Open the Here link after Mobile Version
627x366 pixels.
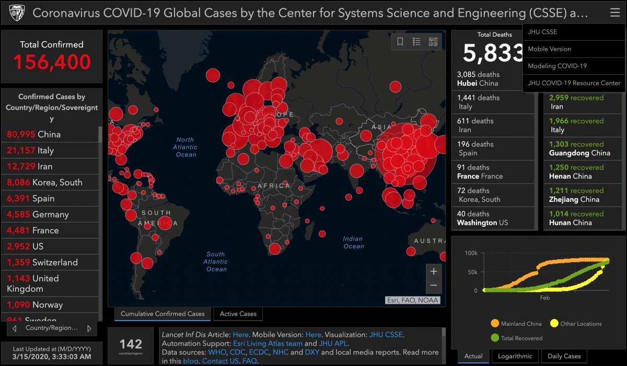click(313, 335)
